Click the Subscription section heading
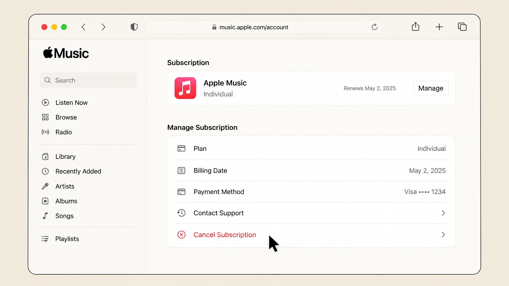This screenshot has height=286, width=509. 188,63
